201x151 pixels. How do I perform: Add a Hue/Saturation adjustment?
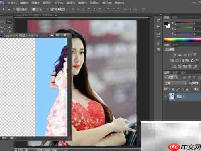coord(172,60)
